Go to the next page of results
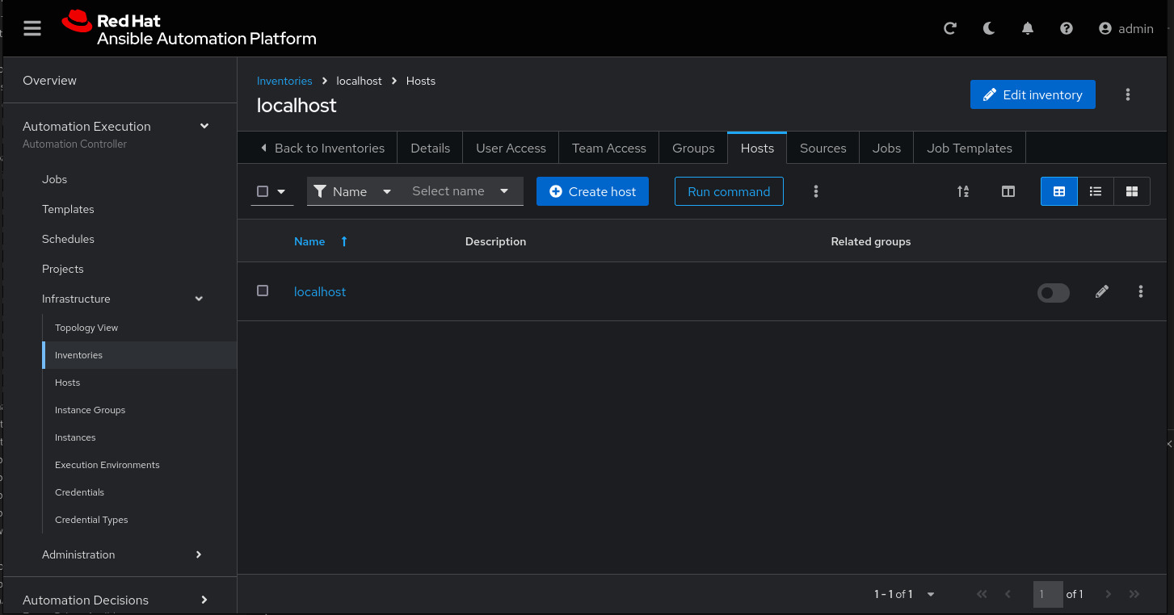This screenshot has height=615, width=1174. coord(1109,594)
